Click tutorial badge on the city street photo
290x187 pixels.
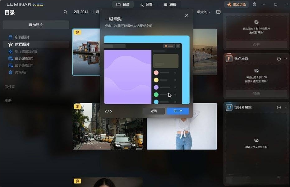(x=77, y=106)
